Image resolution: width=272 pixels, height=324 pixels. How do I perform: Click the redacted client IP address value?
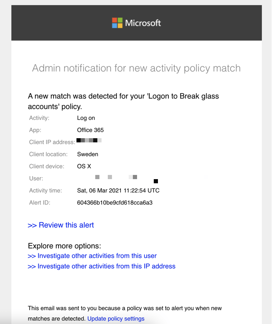pyautogui.click(x=89, y=141)
